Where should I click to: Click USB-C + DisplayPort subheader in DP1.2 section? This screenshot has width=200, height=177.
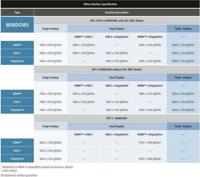[x=117, y=135]
